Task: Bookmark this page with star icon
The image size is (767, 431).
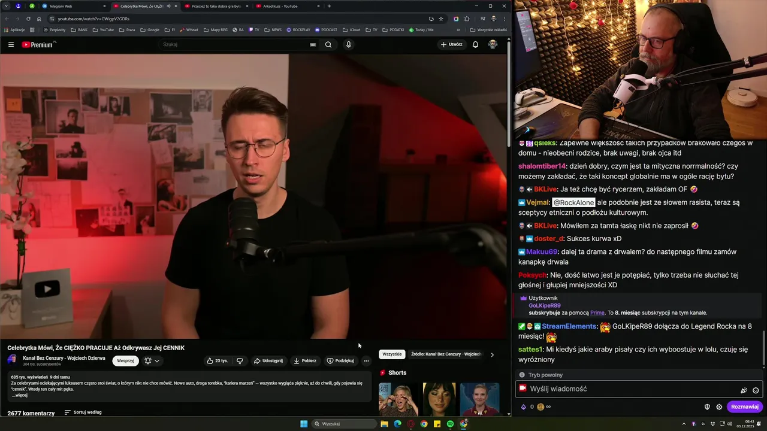Action: coord(441,19)
